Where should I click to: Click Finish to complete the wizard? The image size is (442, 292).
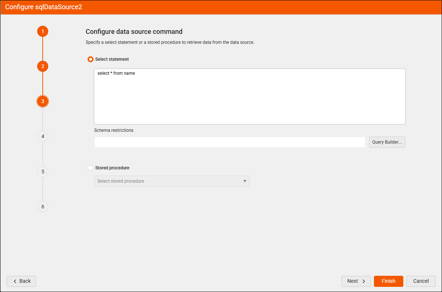(389, 281)
